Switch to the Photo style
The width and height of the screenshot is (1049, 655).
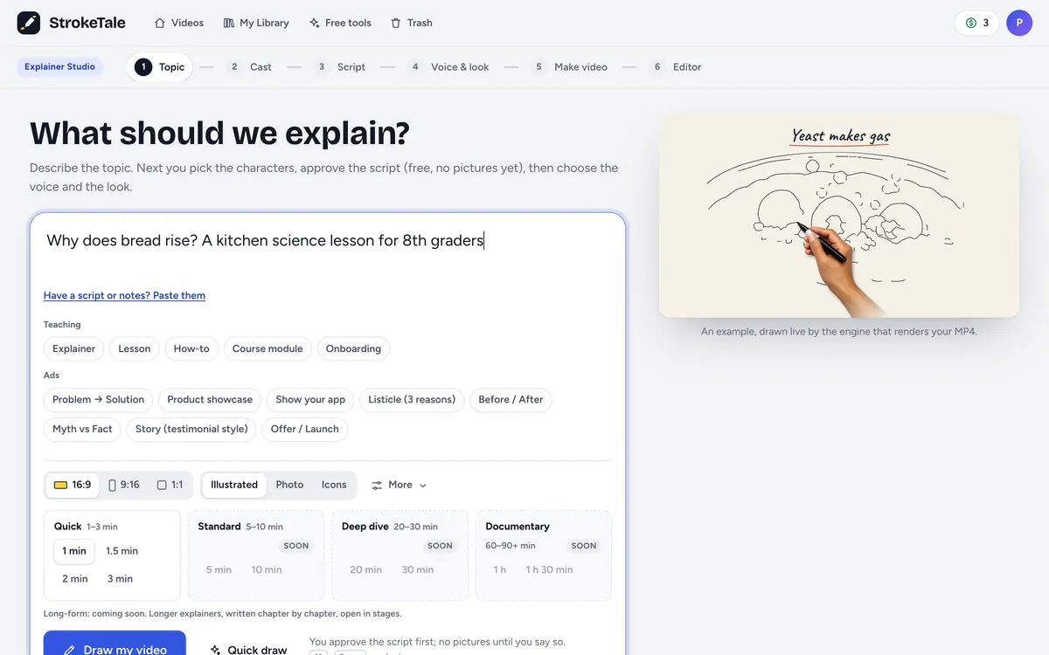click(x=289, y=485)
